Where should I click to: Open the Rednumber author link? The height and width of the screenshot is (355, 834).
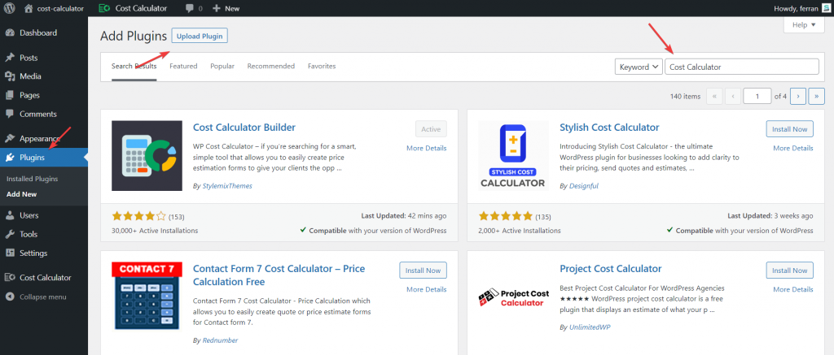point(220,340)
